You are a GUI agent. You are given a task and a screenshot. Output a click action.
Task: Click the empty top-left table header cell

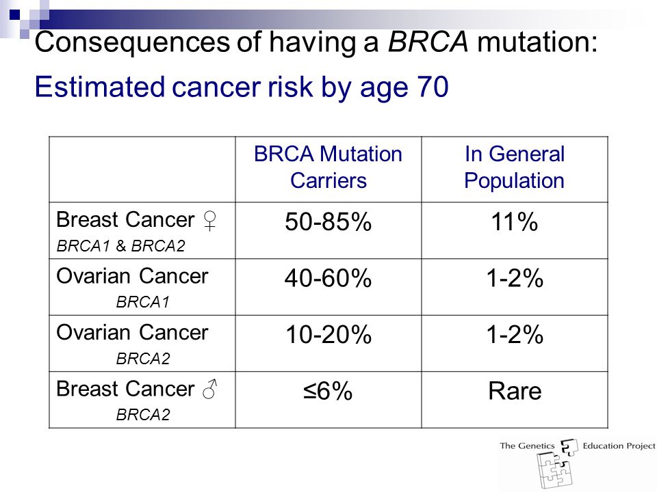coord(142,169)
